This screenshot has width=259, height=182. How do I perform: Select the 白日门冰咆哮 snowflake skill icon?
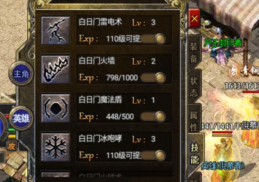(55, 147)
